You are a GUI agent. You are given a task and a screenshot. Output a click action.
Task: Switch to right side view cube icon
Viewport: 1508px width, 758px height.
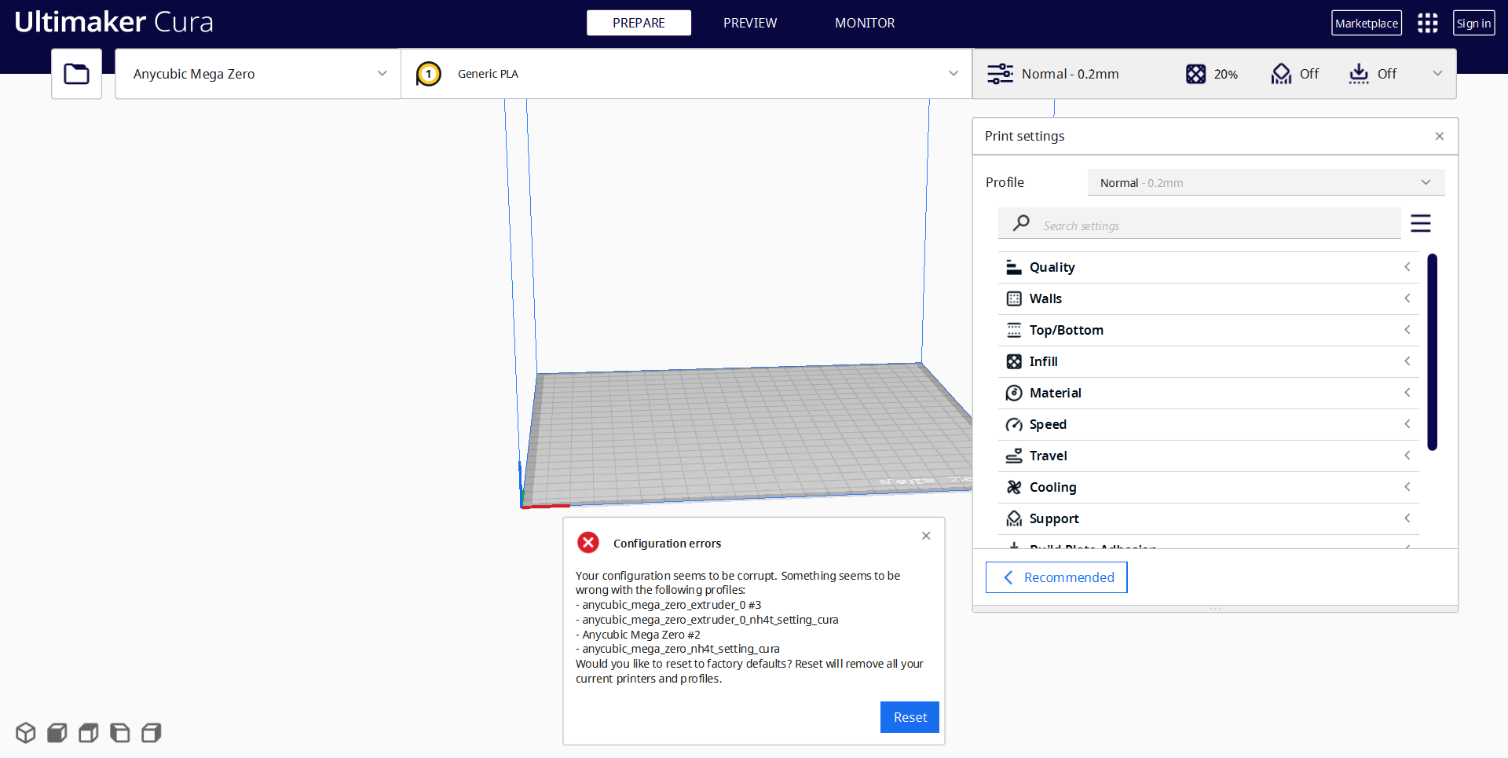tap(152, 733)
